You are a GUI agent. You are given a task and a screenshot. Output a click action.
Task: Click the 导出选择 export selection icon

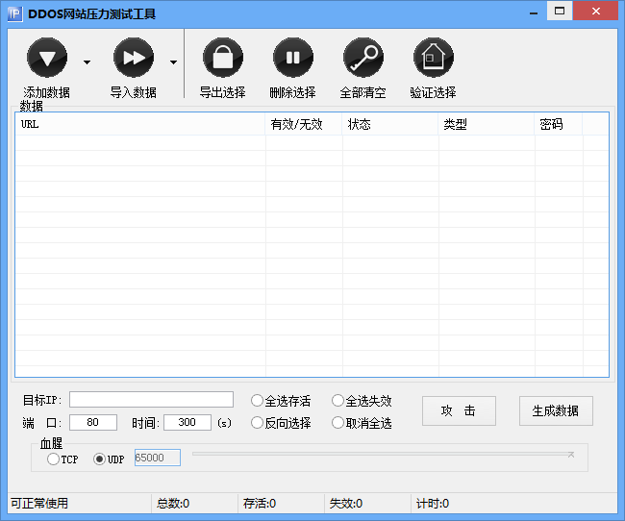click(223, 58)
